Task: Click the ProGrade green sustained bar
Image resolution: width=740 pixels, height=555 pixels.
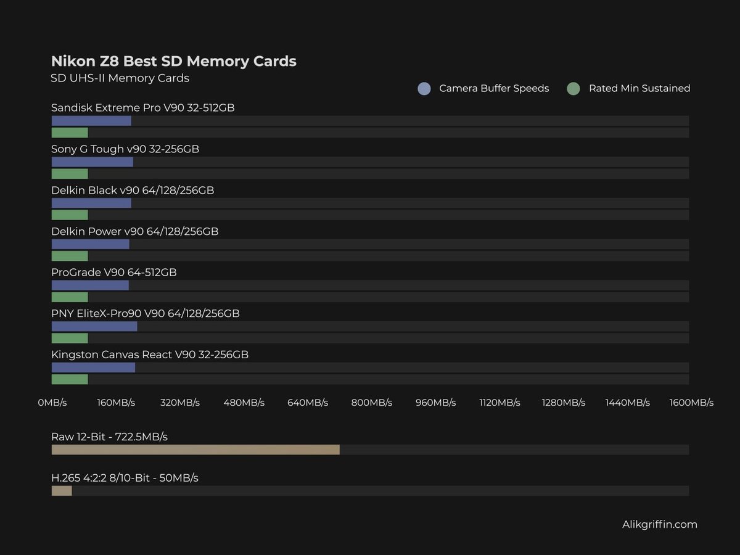Action: (69, 297)
